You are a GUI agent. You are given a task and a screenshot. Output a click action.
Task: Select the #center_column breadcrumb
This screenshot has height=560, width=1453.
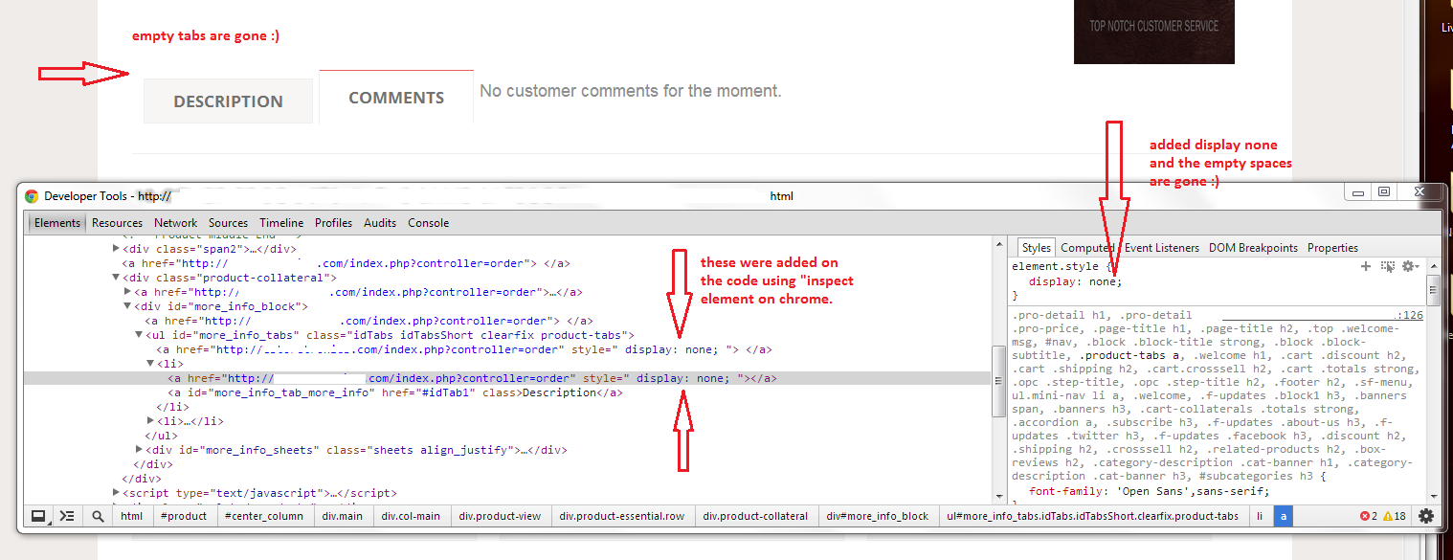click(263, 516)
